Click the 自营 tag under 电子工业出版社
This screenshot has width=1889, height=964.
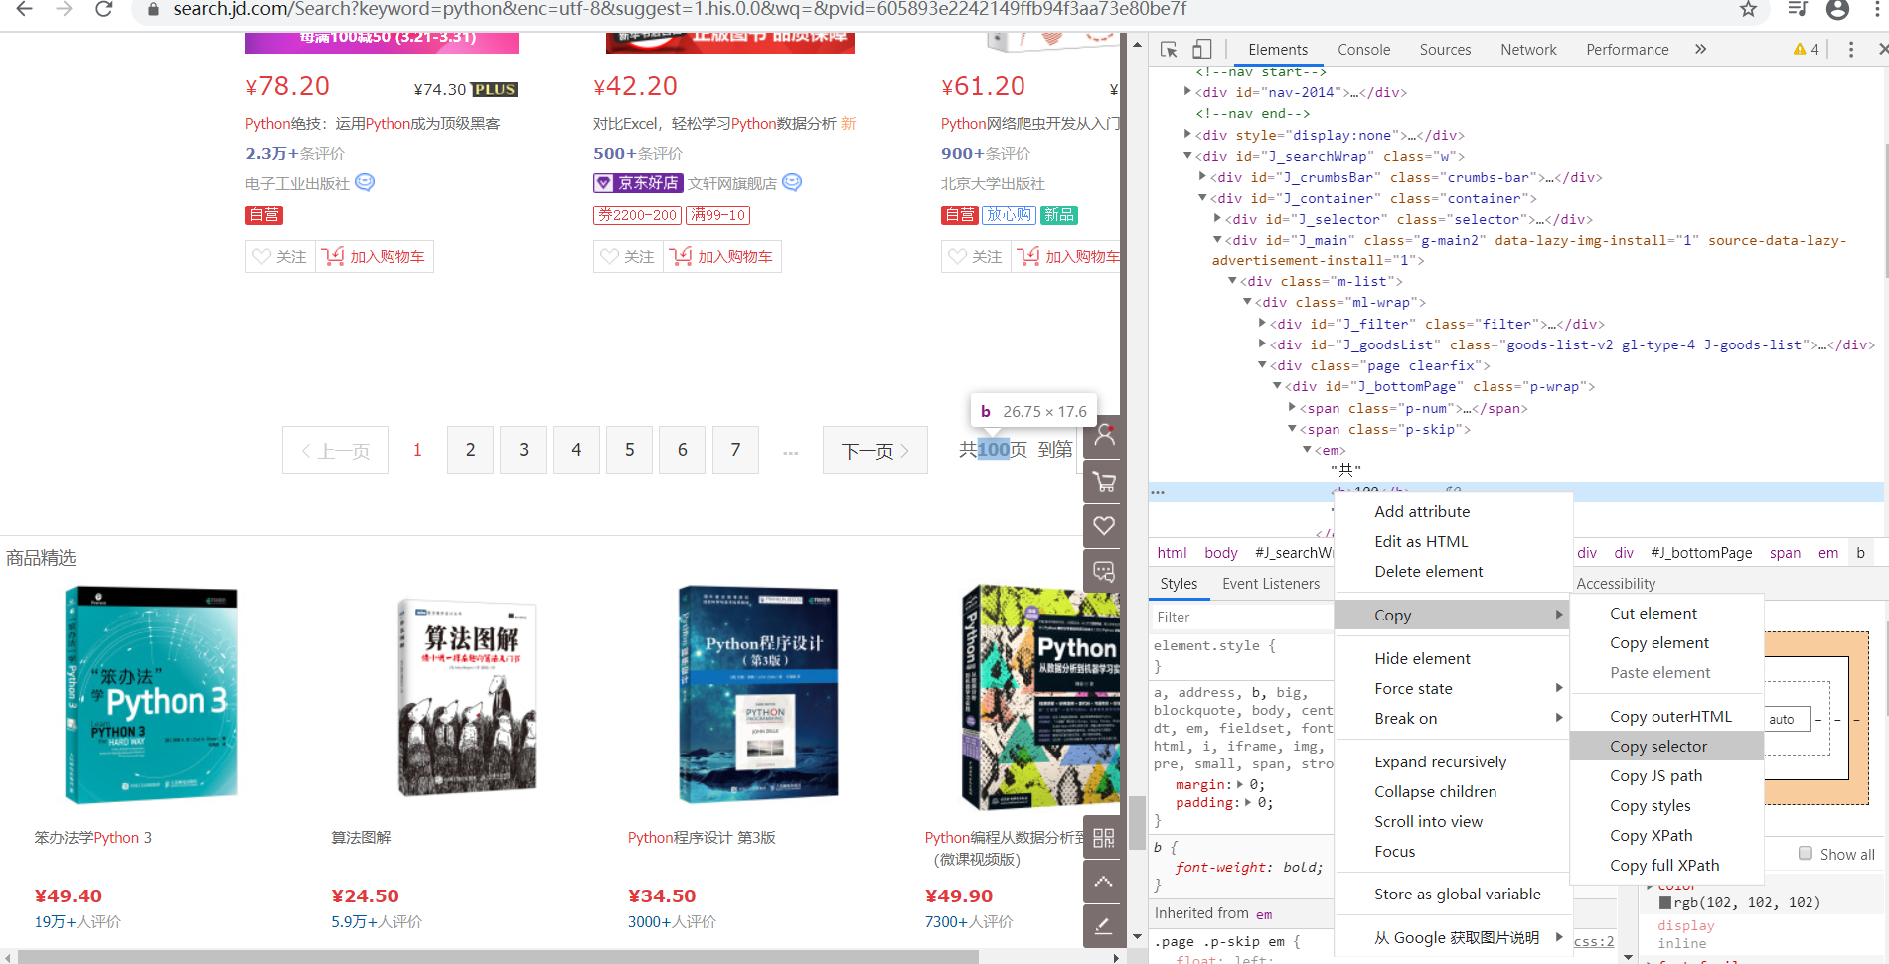pos(264,214)
